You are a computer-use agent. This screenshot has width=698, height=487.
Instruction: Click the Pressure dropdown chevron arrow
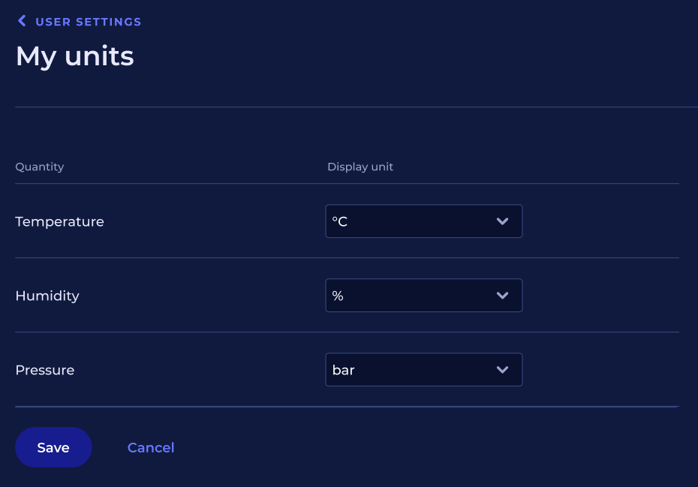click(x=502, y=370)
